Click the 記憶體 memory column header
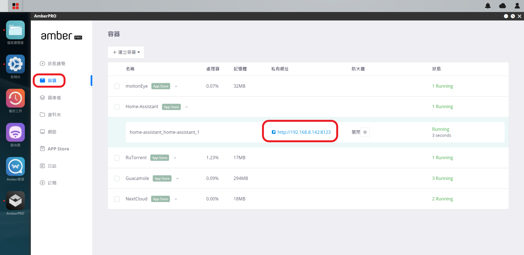The image size is (524, 255). pos(240,69)
